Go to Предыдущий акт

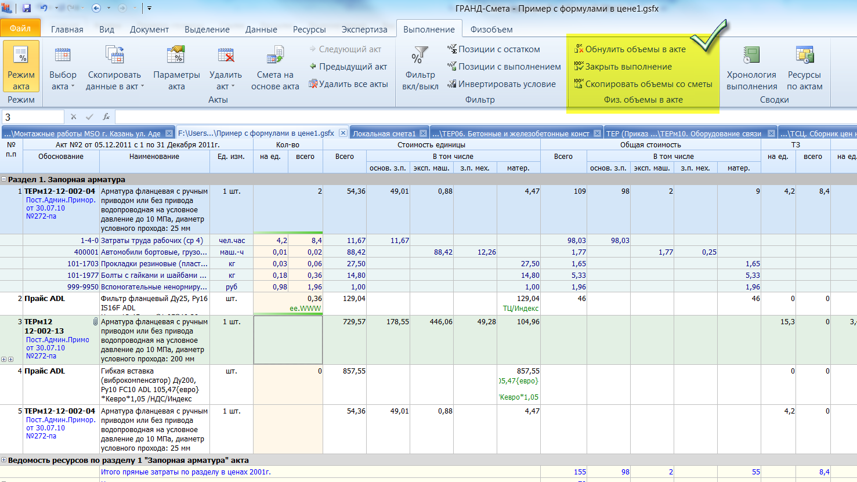pyautogui.click(x=348, y=67)
